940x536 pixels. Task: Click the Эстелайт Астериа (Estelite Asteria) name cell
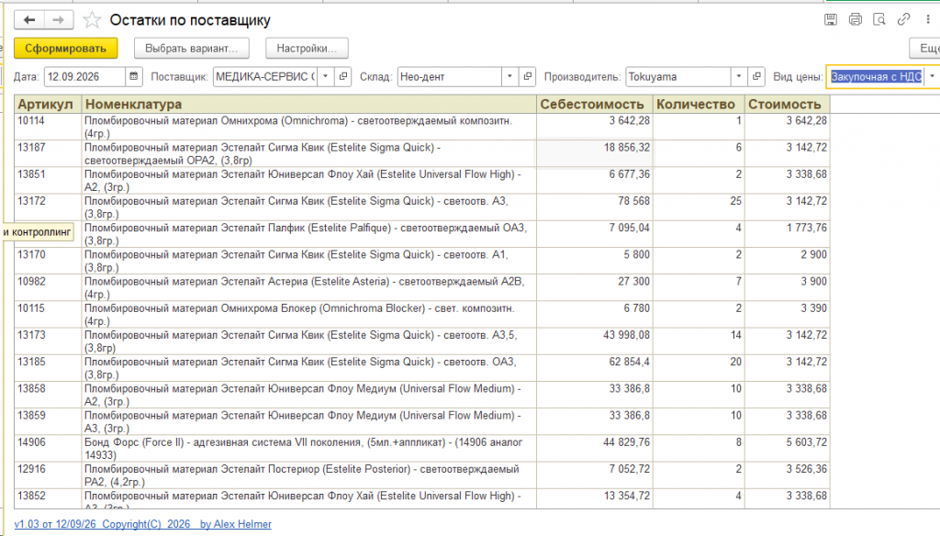308,288
